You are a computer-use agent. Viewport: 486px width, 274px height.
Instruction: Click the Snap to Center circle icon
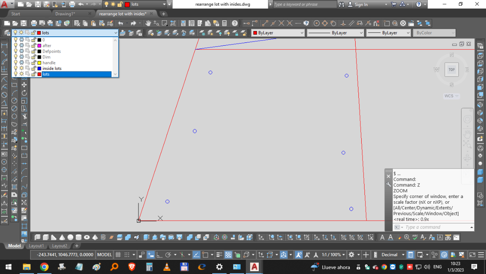pos(317,23)
